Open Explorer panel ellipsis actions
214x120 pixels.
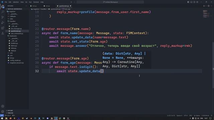pyautogui.click(x=26, y=6)
